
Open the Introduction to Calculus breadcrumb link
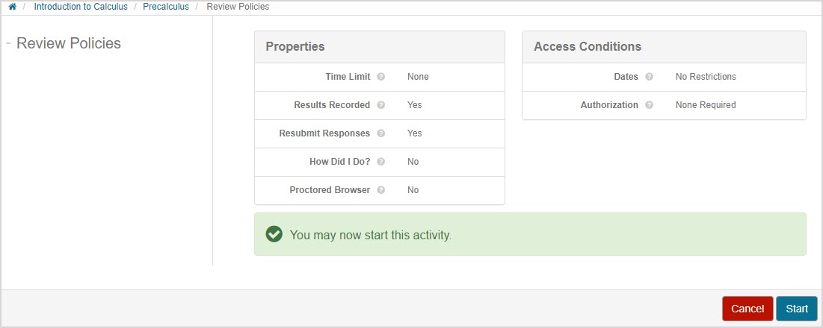[x=81, y=7]
